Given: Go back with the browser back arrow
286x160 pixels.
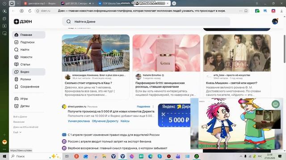Looking at the screenshot, I should 13,11.
